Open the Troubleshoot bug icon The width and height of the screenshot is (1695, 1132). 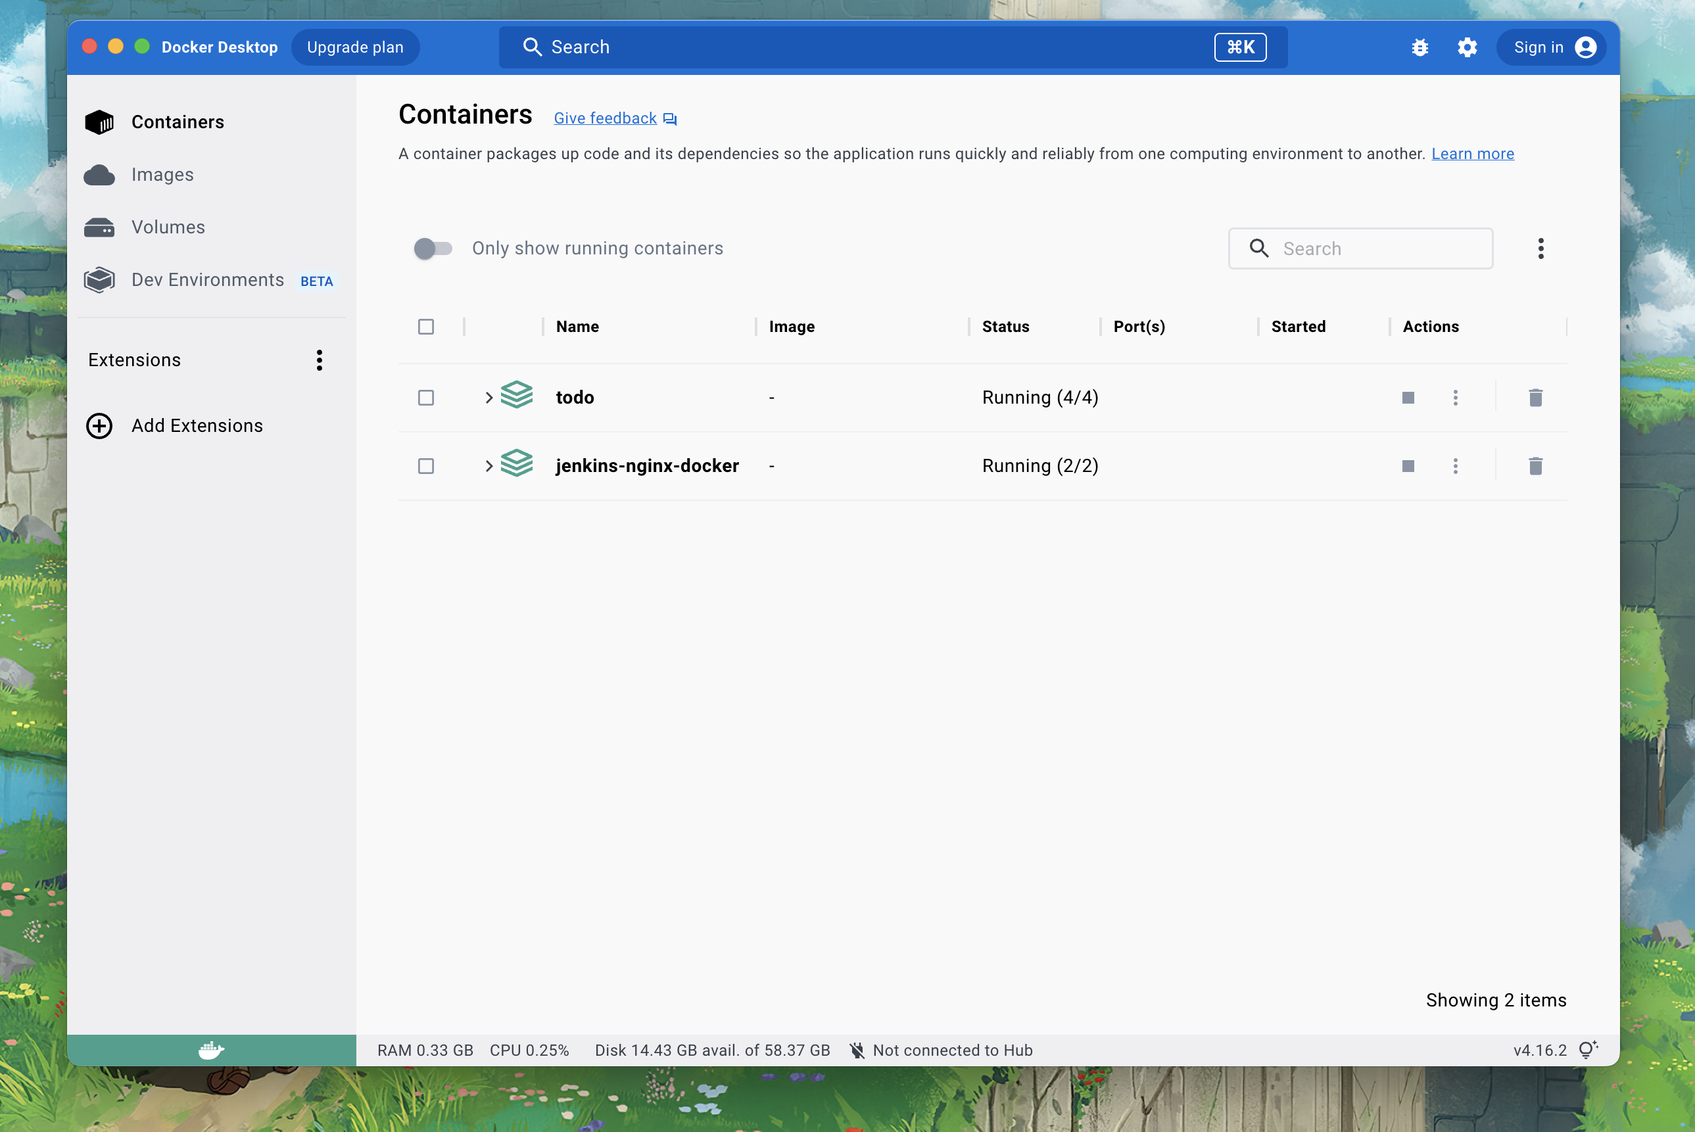click(x=1420, y=47)
